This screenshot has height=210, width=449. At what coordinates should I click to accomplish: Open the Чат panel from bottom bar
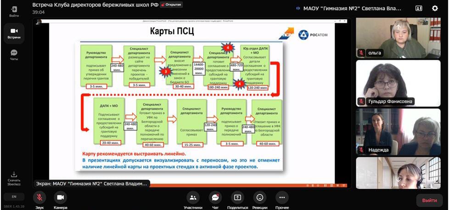click(215, 198)
